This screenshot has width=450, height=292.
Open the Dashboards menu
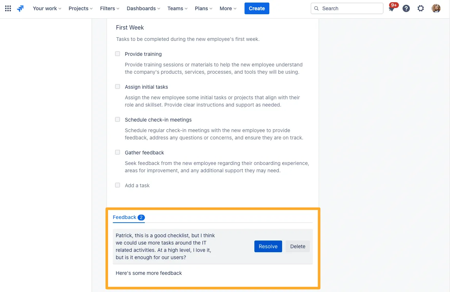click(143, 8)
